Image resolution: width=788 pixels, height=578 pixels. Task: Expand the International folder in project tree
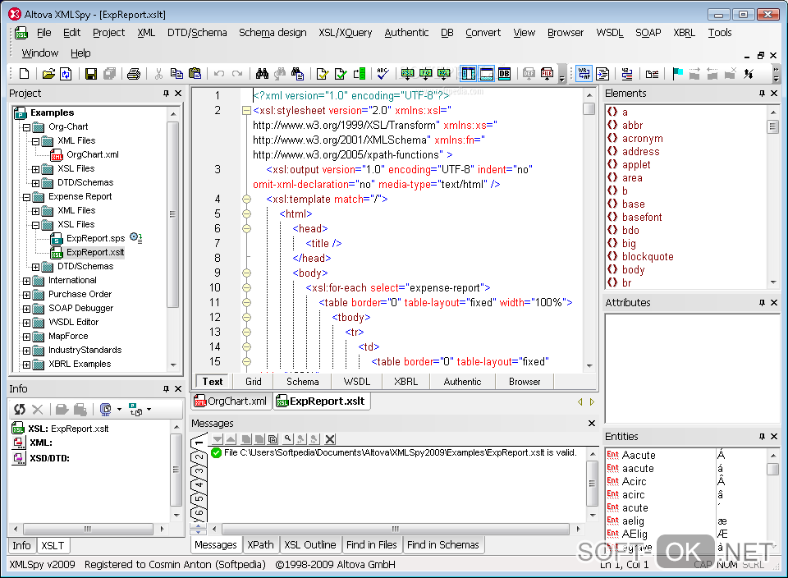[26, 281]
